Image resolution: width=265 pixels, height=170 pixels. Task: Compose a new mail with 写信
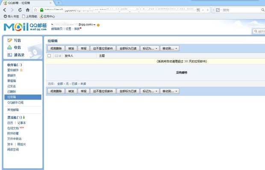(x=14, y=40)
